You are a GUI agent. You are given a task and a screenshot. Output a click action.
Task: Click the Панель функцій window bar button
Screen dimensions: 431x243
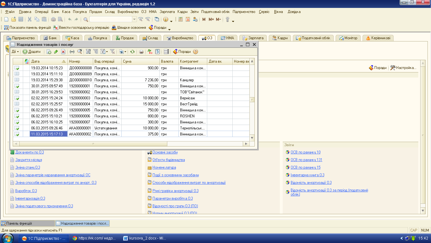[x=28, y=223]
